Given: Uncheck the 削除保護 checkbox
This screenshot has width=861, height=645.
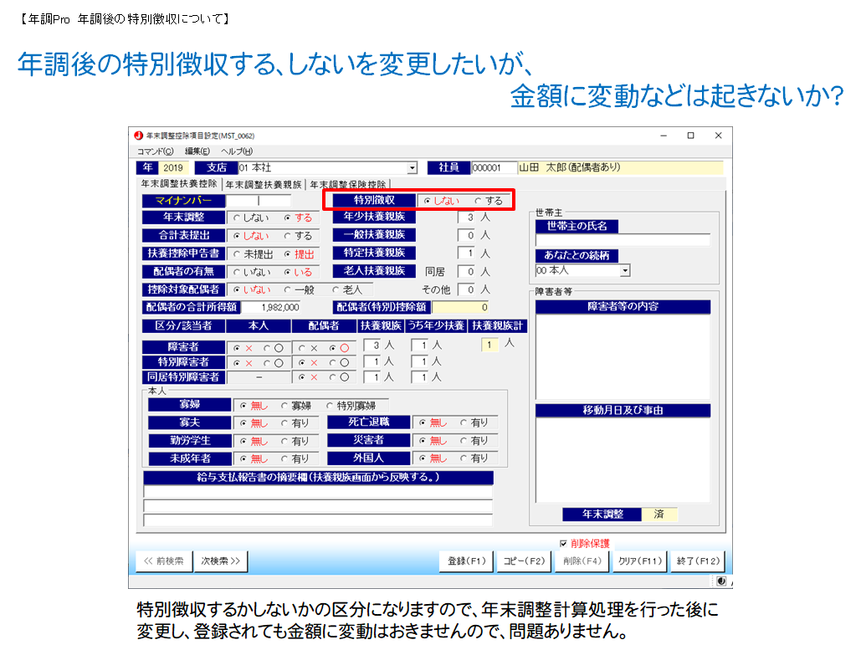Looking at the screenshot, I should pos(563,543).
